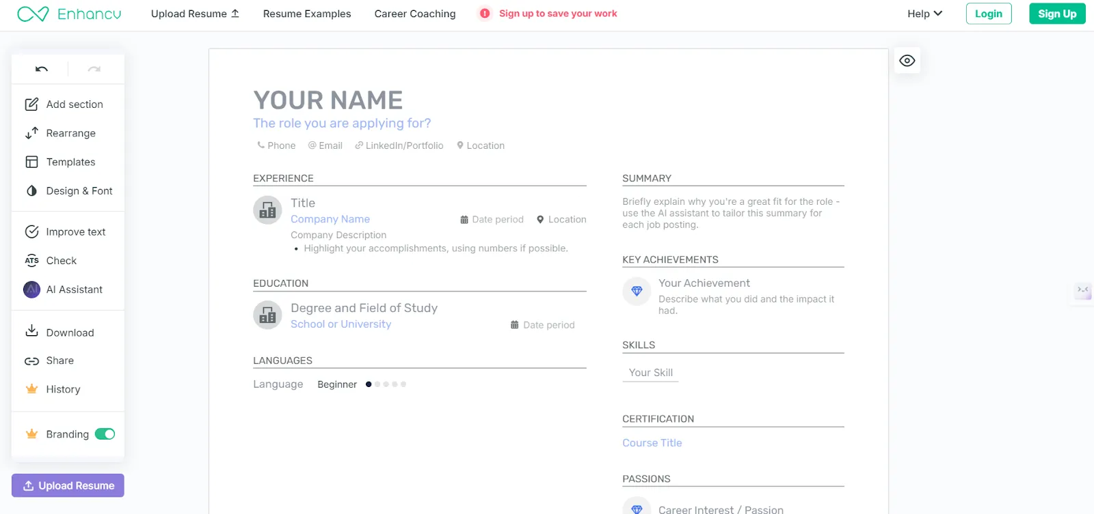Image resolution: width=1094 pixels, height=514 pixels.
Task: Click the History crown icon
Action: (31, 389)
